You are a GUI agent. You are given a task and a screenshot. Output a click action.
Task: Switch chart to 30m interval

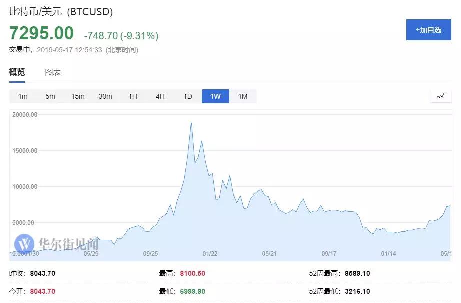click(x=105, y=96)
